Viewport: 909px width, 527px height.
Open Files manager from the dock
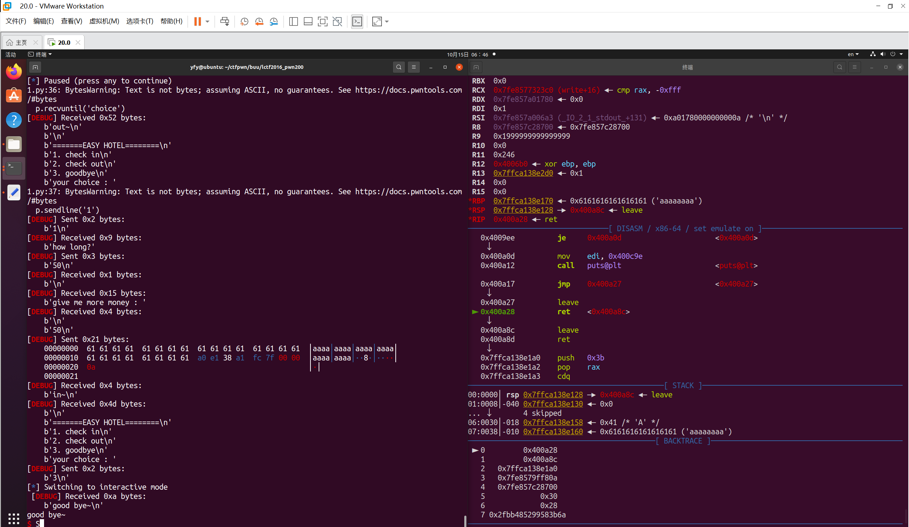coord(14,144)
